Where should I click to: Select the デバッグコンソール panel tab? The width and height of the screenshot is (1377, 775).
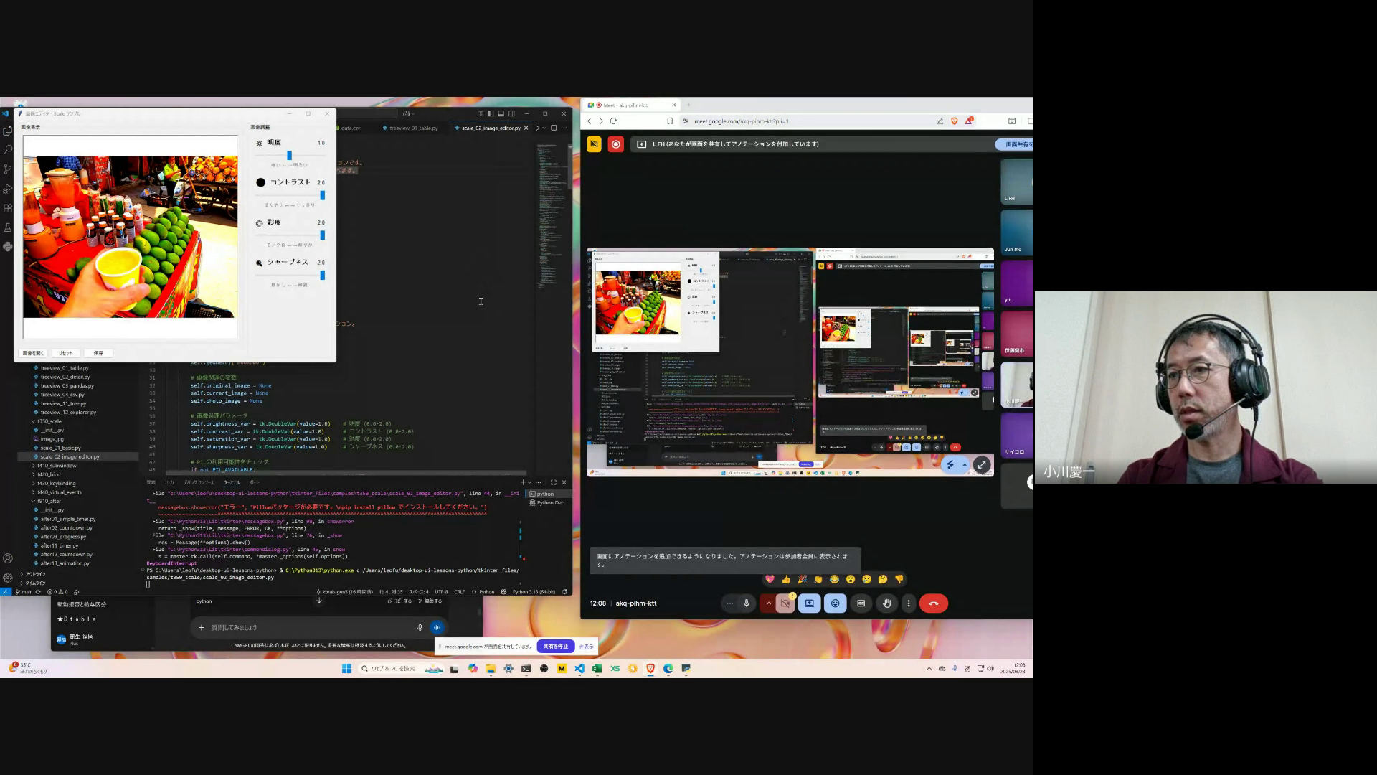tap(199, 482)
